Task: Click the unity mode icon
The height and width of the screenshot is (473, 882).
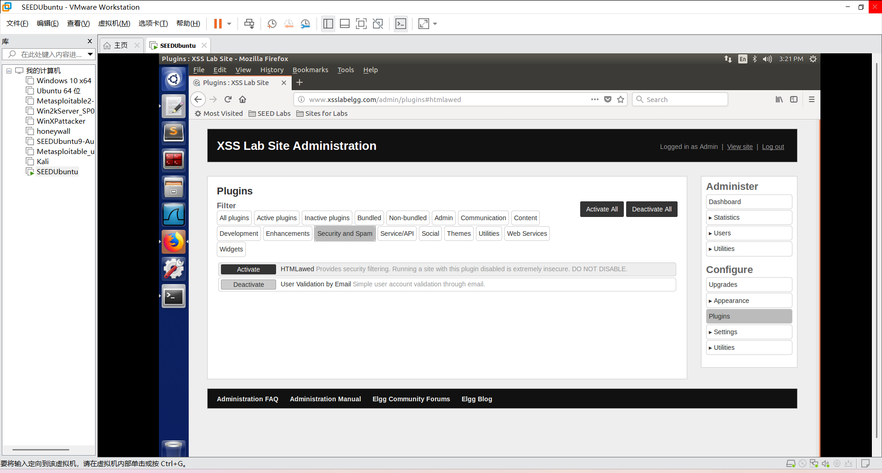Action: coord(378,23)
